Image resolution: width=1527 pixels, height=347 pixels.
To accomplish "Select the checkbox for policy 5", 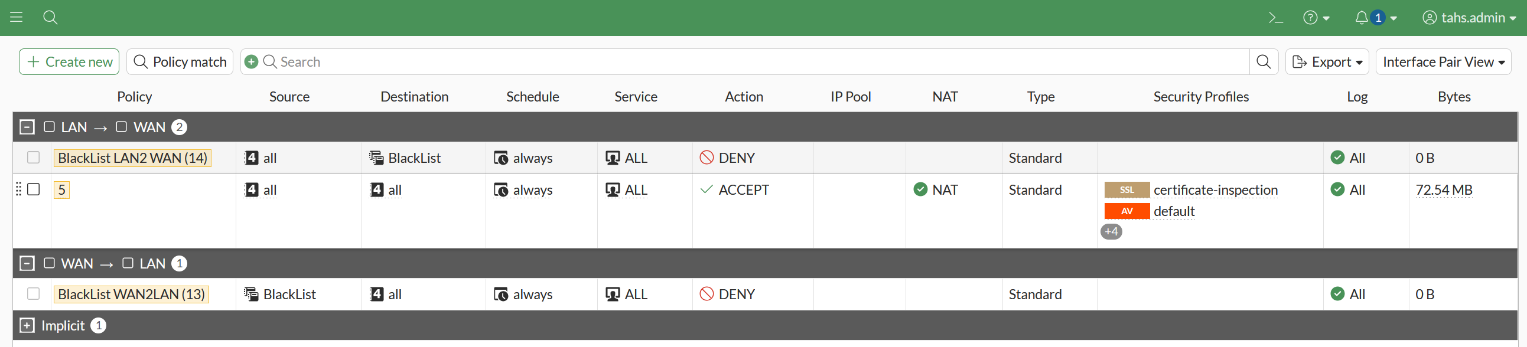I will (x=34, y=189).
